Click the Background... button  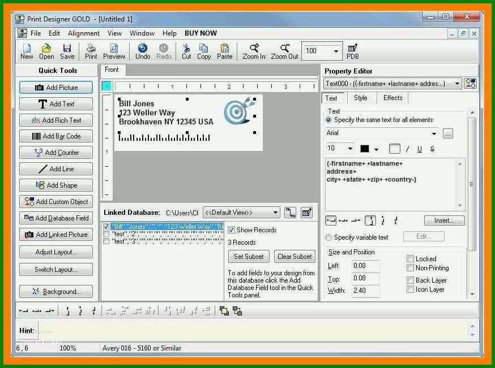pyautogui.click(x=56, y=292)
